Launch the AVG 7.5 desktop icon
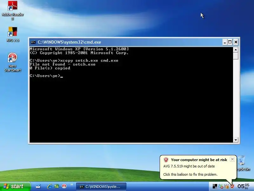 click(x=13, y=34)
